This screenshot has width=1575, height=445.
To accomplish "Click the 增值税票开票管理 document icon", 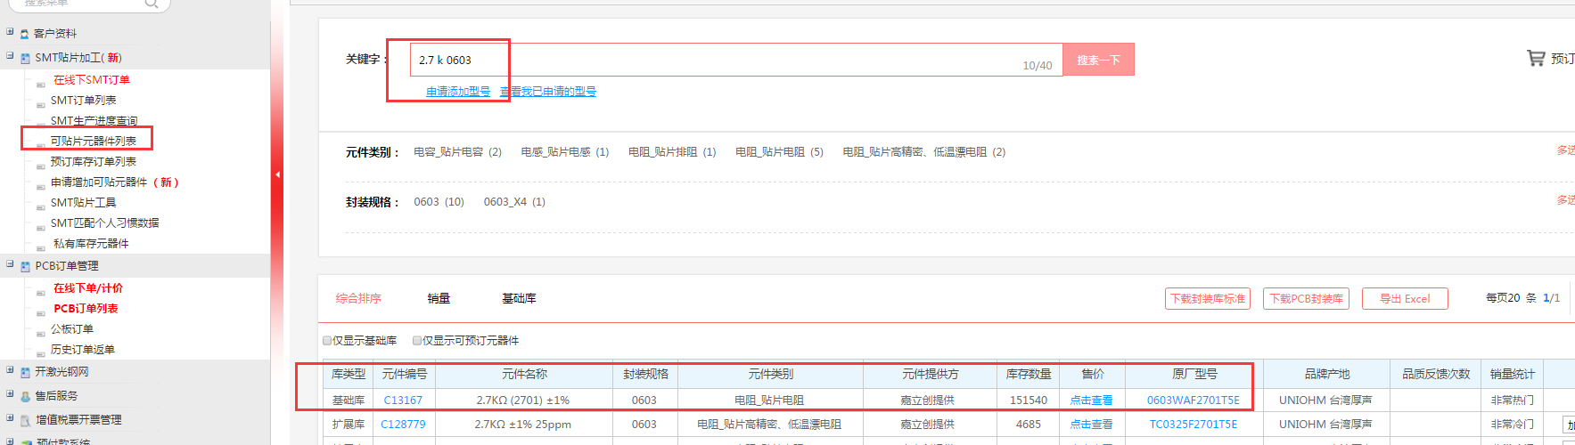I will (x=26, y=420).
